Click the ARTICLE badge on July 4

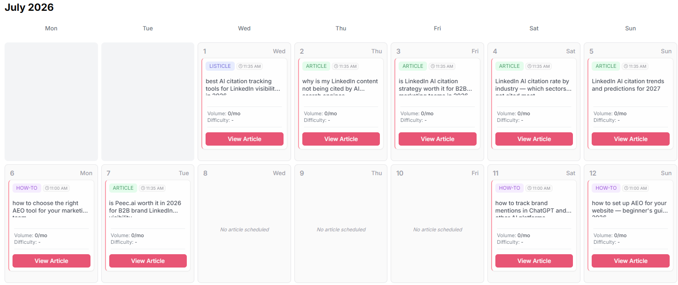[509, 66]
